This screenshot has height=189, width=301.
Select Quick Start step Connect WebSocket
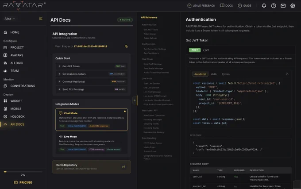pyautogui.click(x=92, y=81)
